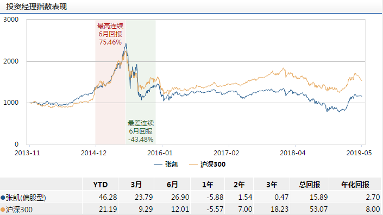The height and width of the screenshot is (215, 383).
Task: Click the orange dot beside 沪深300 row
Action: coord(3,210)
